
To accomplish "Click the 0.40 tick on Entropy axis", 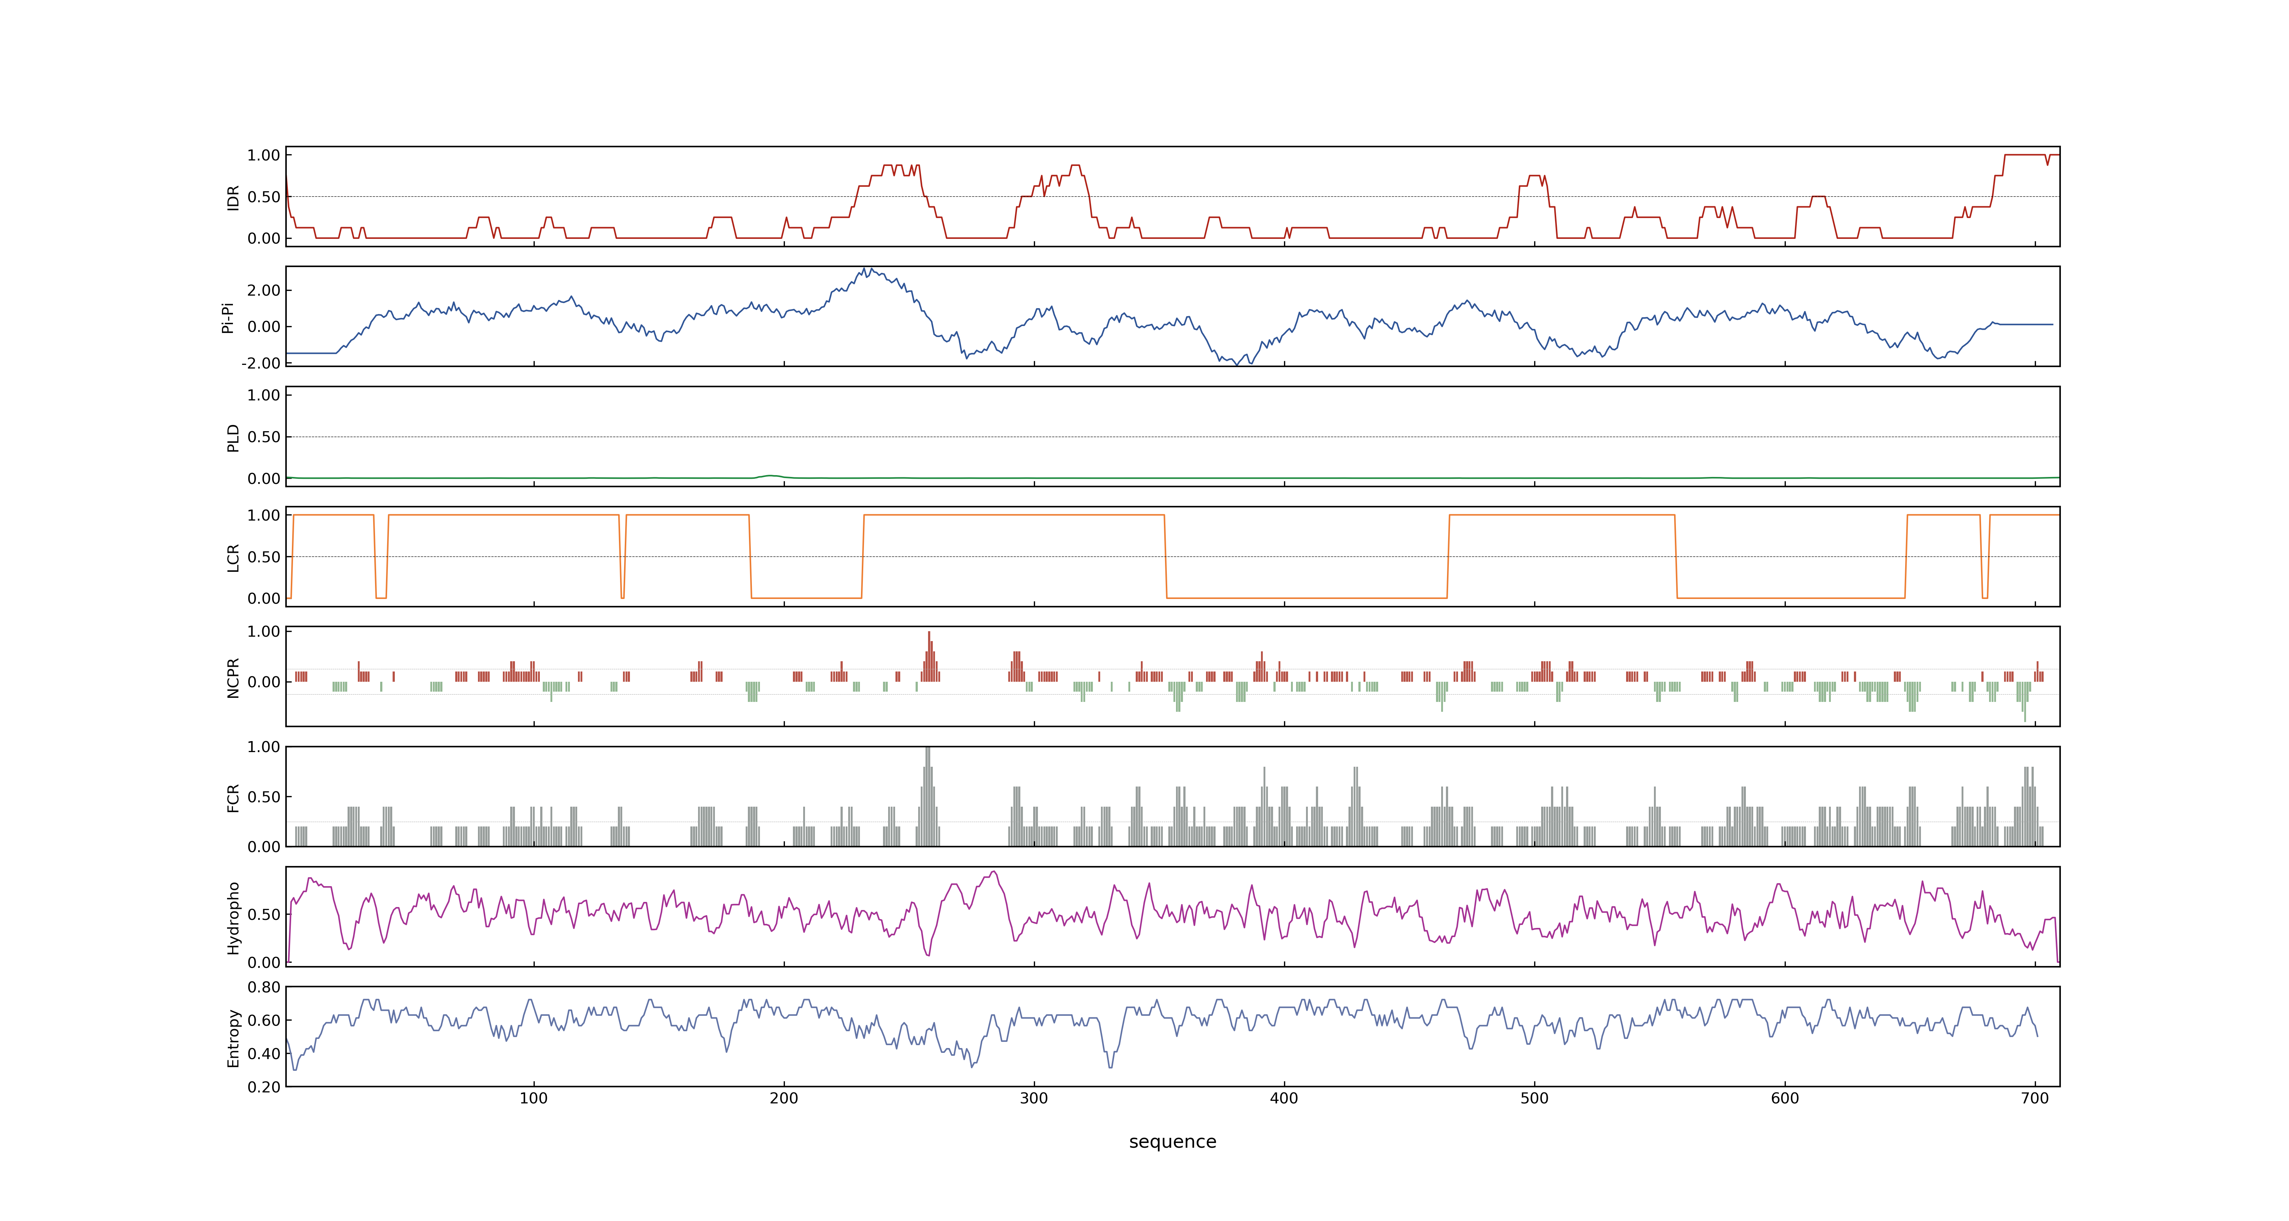I will pyautogui.click(x=264, y=1054).
